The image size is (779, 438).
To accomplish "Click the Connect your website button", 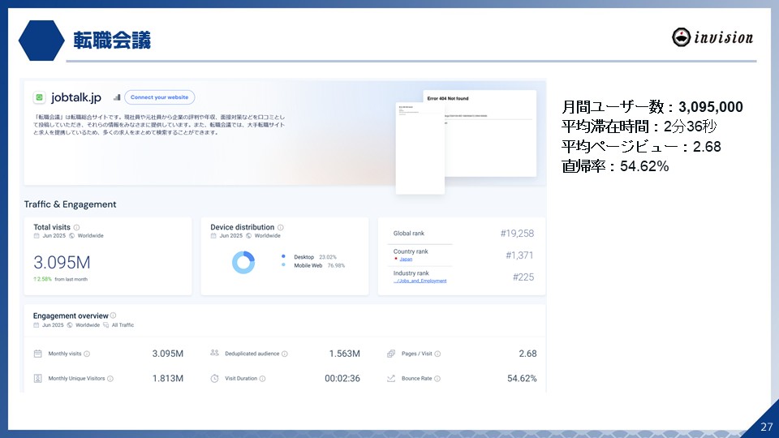I will [x=160, y=97].
